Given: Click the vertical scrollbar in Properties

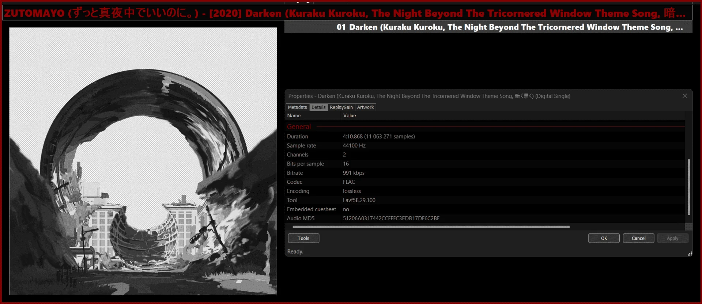Looking at the screenshot, I should [689, 187].
